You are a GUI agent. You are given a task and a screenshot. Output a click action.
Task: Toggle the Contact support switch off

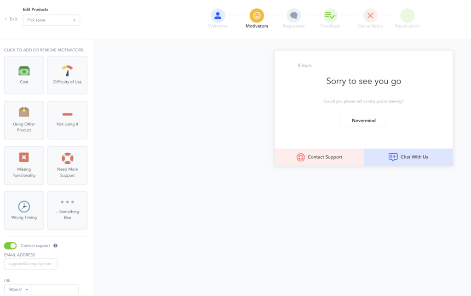10,246
